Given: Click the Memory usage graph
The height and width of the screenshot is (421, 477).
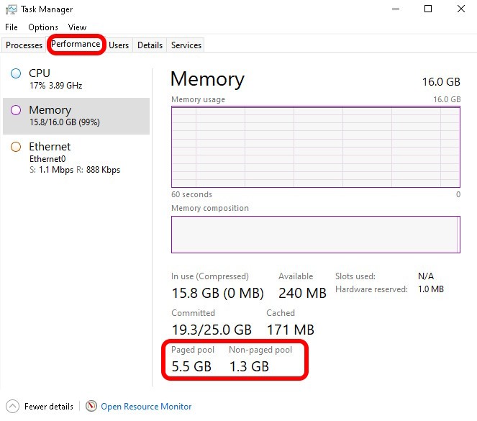Looking at the screenshot, I should click(x=315, y=146).
